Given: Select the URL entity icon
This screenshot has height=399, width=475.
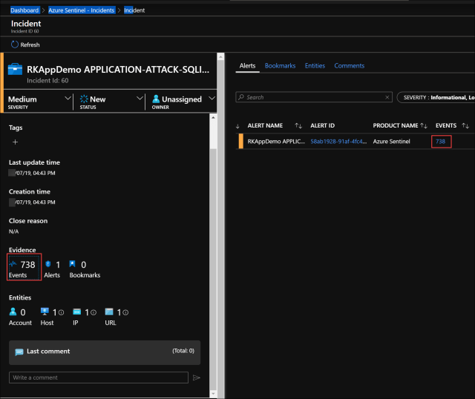Looking at the screenshot, I should (x=109, y=312).
